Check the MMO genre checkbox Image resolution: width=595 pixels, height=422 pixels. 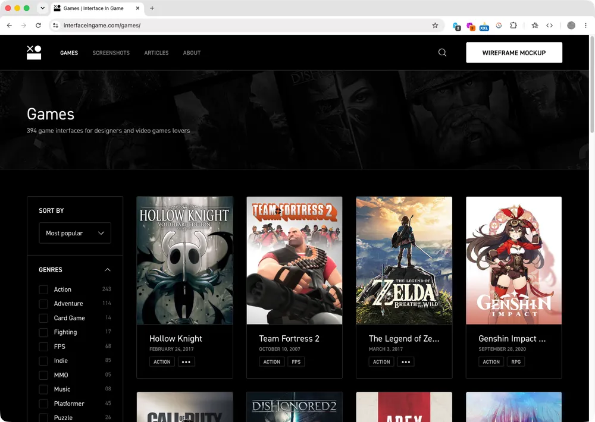43,376
